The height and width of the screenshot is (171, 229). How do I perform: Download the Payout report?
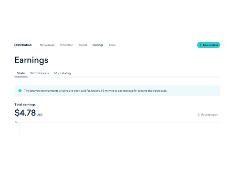(208, 115)
